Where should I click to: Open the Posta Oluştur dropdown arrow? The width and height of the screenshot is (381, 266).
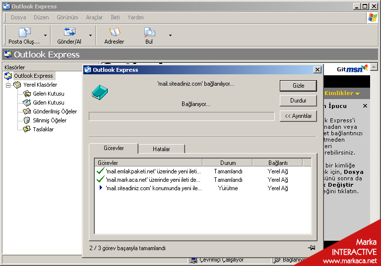click(45, 36)
